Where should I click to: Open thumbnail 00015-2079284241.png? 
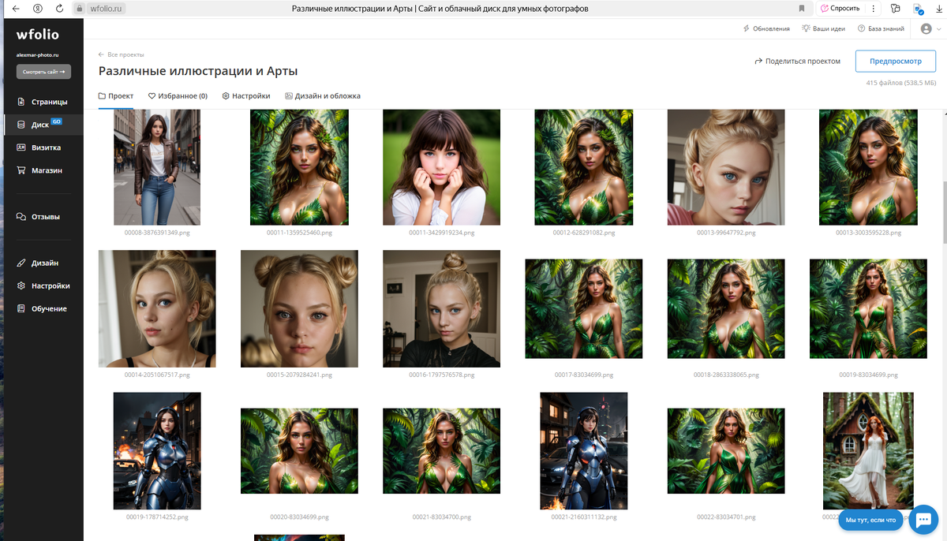tap(299, 309)
